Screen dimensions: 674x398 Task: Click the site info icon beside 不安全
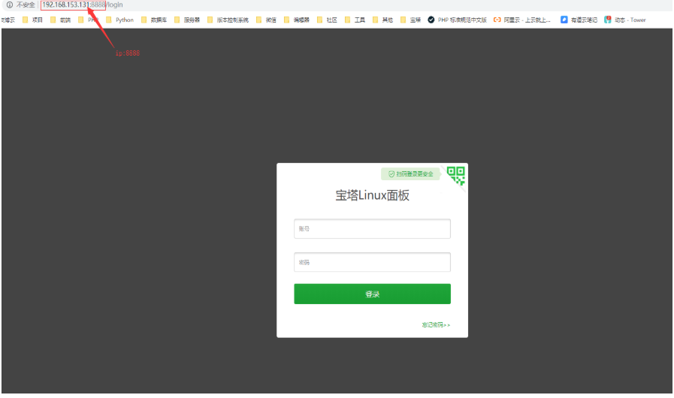click(10, 5)
